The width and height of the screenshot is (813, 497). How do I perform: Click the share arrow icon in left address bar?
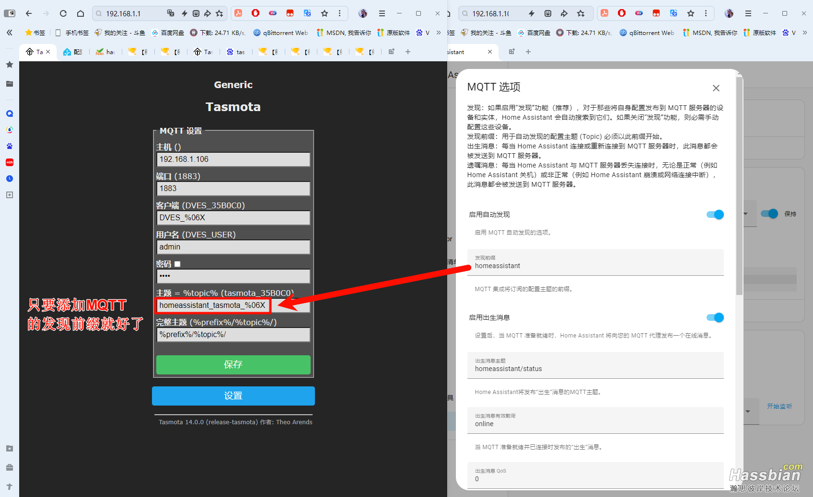click(208, 13)
